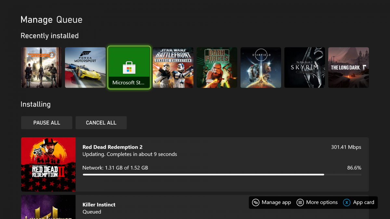The height and width of the screenshot is (219, 390).
Task: Select the Manage app circular arrow icon
Action: 256,202
